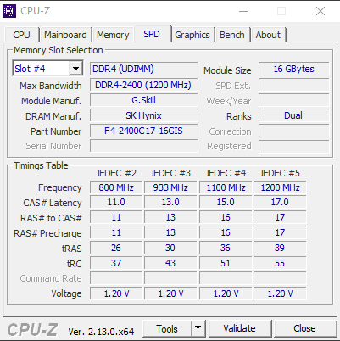Click the CAS# Latency 15.0 cell

point(226,202)
